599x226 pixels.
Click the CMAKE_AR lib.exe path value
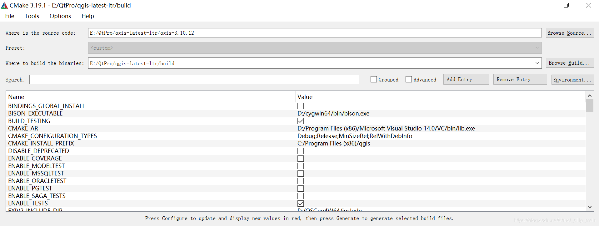(x=386, y=128)
